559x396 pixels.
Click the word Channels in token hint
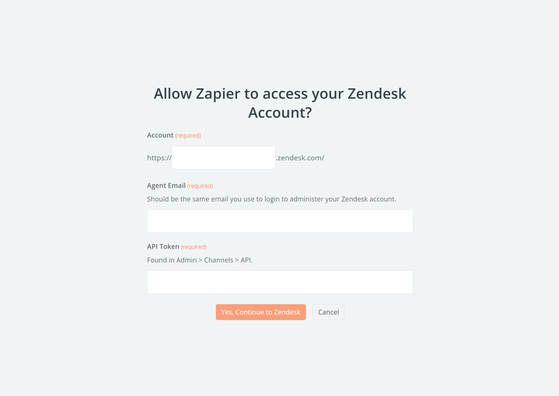click(218, 260)
